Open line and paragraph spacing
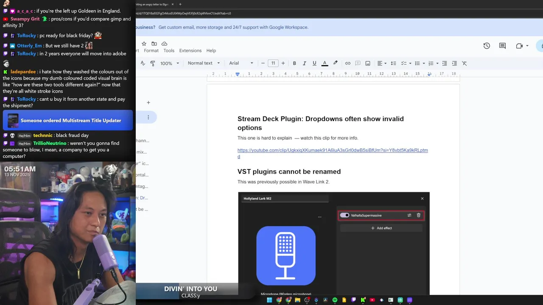This screenshot has height=305, width=543. pyautogui.click(x=393, y=63)
